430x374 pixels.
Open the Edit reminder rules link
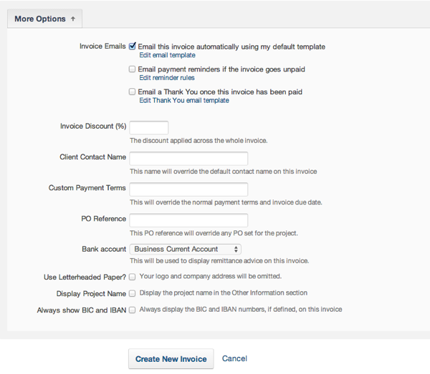[166, 78]
